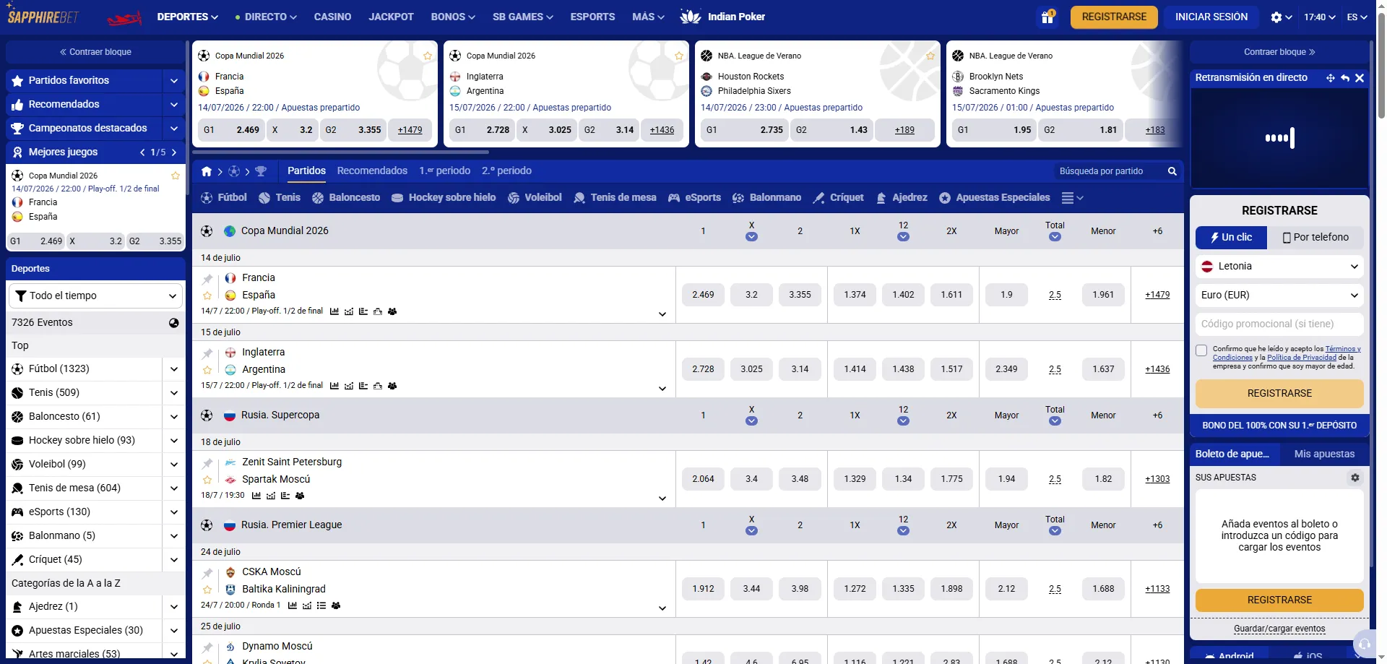Star the CSKA Moscú–Baltika match in the list

pos(207,590)
